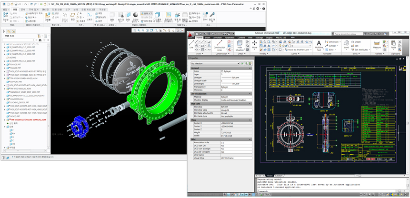Viewport: 410px width, 198px height.
Task: Start the Multiline Text tool
Action: (x=319, y=45)
